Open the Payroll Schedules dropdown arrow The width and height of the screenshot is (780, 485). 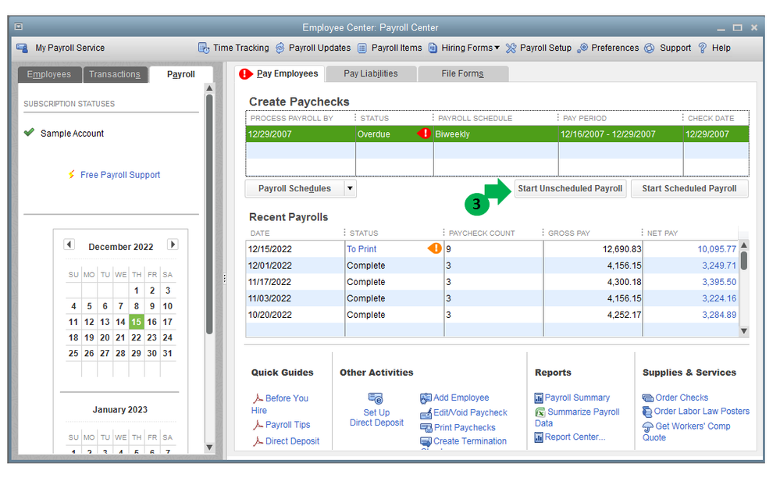(x=350, y=188)
